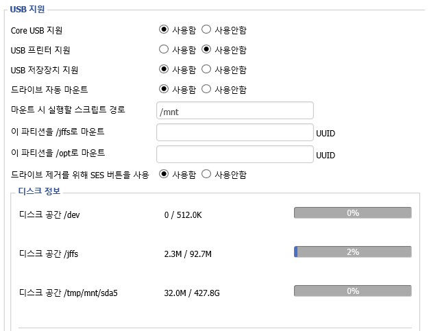
Task: Select 사용안함 for USB 프린터 지원
Action: click(x=206, y=49)
